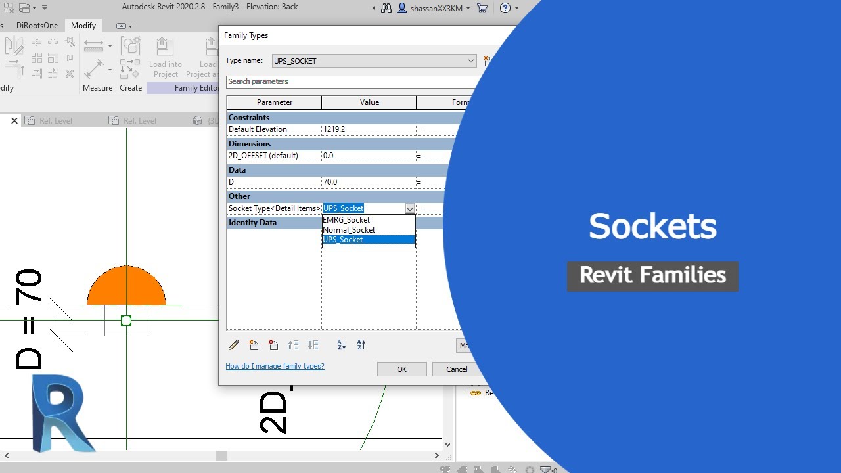This screenshot has height=473, width=841.
Task: Switch to the {3D} view tab
Action: (205, 120)
